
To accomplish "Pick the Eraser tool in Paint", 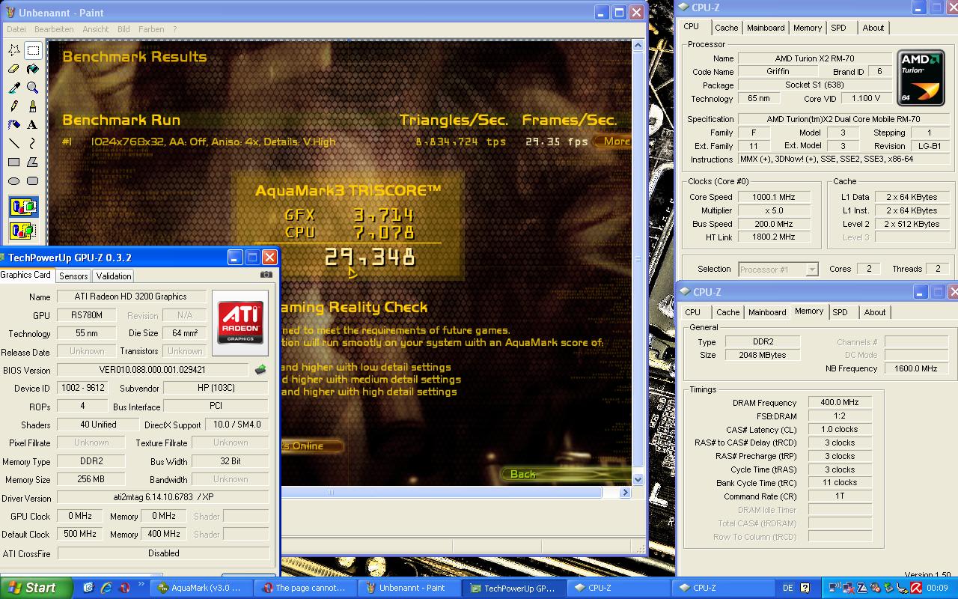I will click(14, 69).
